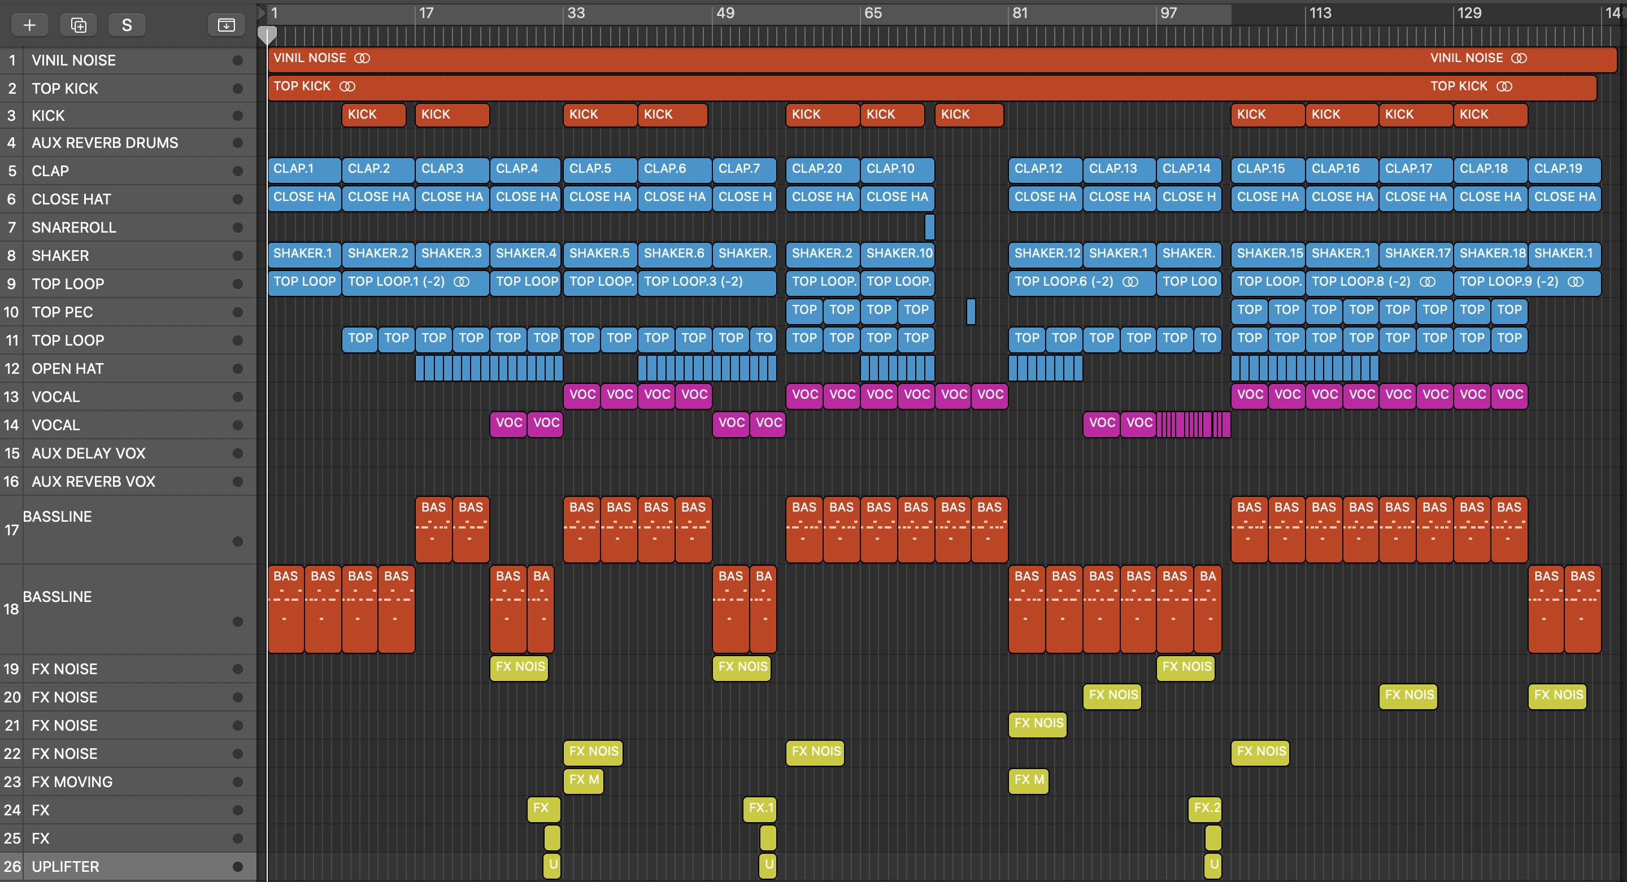The height and width of the screenshot is (882, 1627).
Task: Click loop icon on first TOP KICK region
Action: [x=347, y=86]
